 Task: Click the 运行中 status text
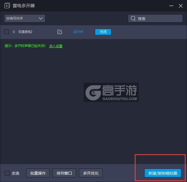(78, 32)
